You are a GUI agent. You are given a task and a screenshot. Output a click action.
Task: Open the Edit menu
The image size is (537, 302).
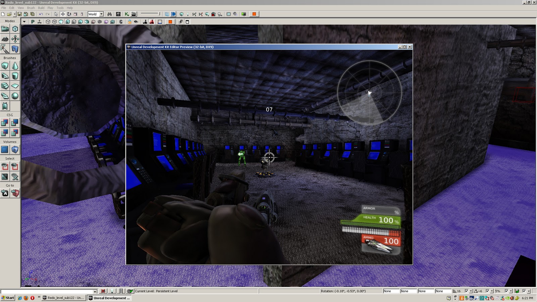tap(12, 8)
